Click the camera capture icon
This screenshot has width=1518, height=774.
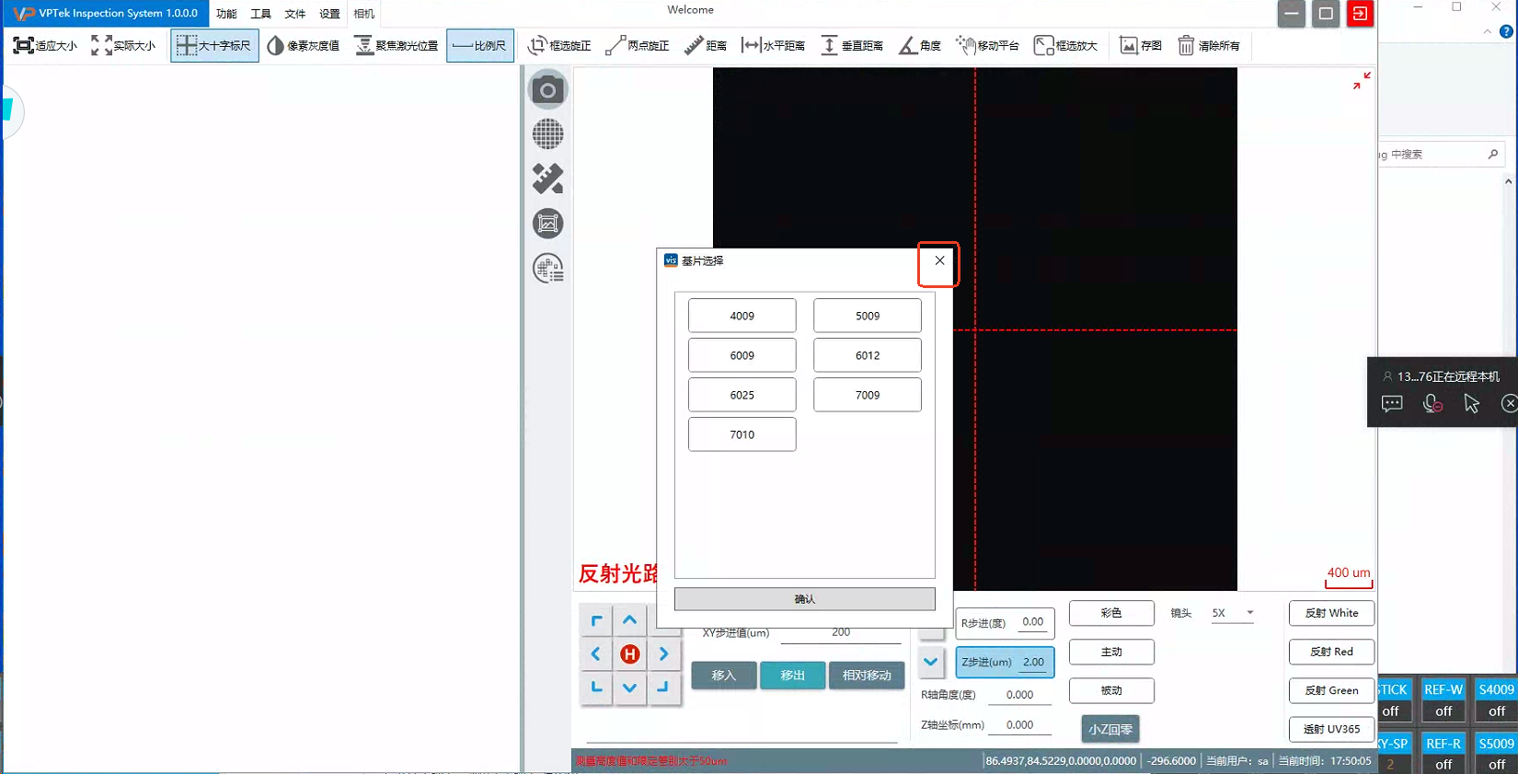(x=547, y=90)
